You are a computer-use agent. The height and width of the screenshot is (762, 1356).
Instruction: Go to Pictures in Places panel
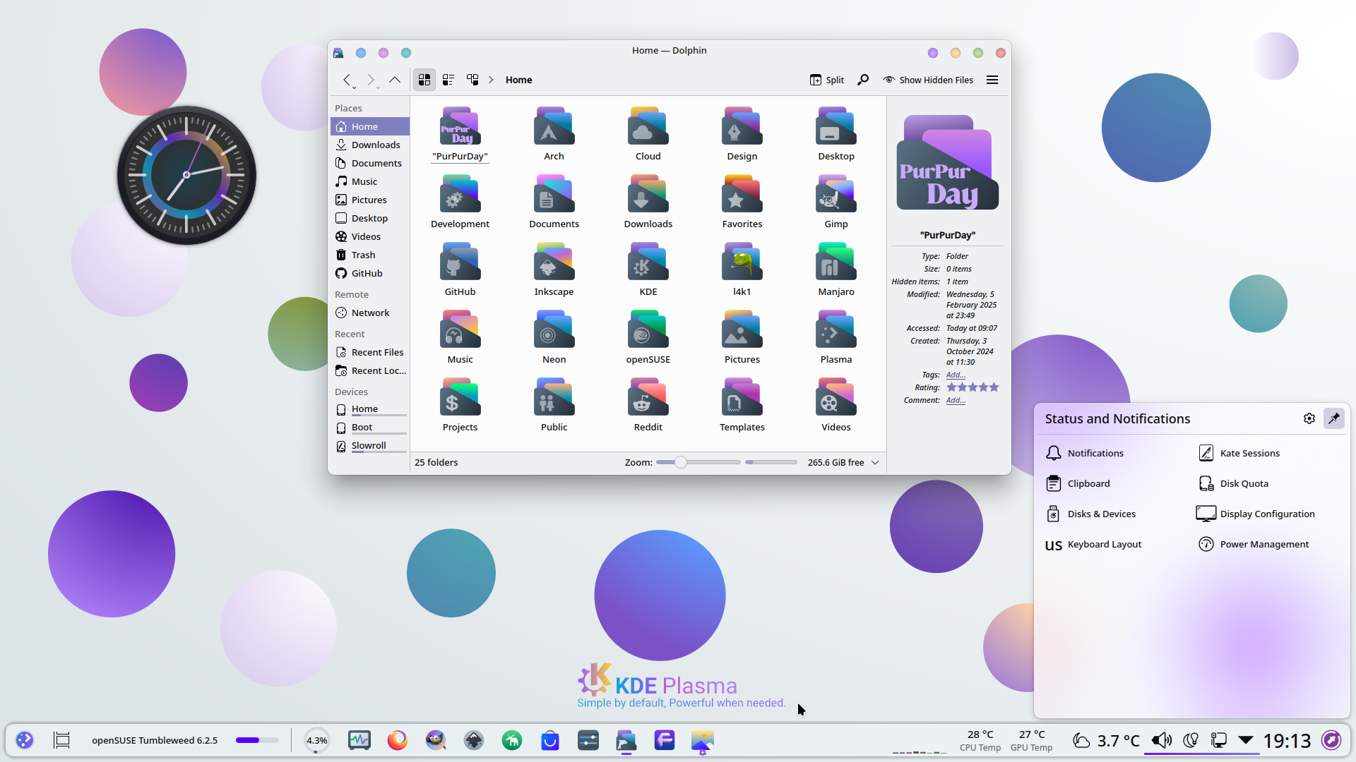point(370,200)
